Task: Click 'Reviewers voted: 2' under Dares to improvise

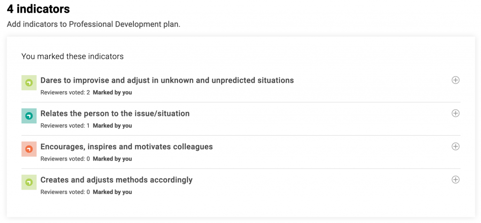Action: (x=65, y=92)
